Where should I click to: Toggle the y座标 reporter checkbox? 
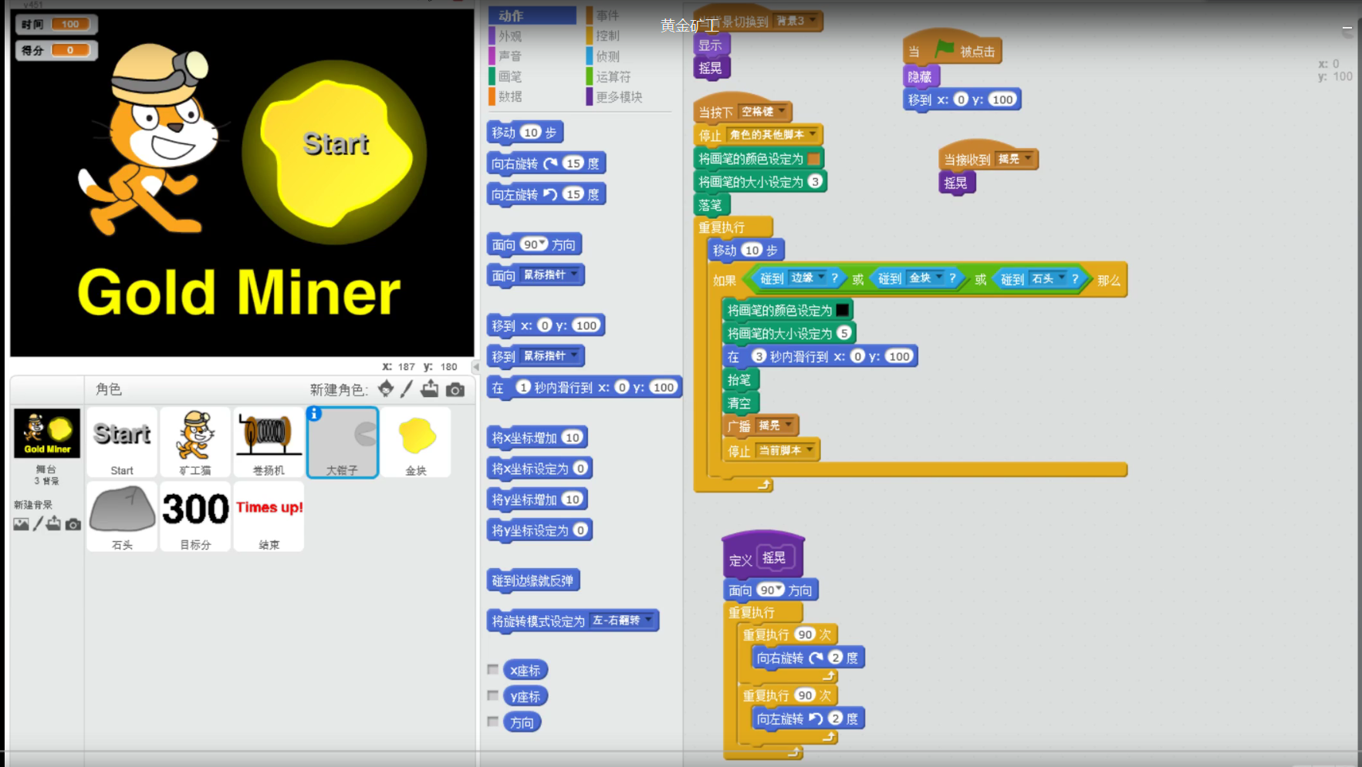click(493, 695)
